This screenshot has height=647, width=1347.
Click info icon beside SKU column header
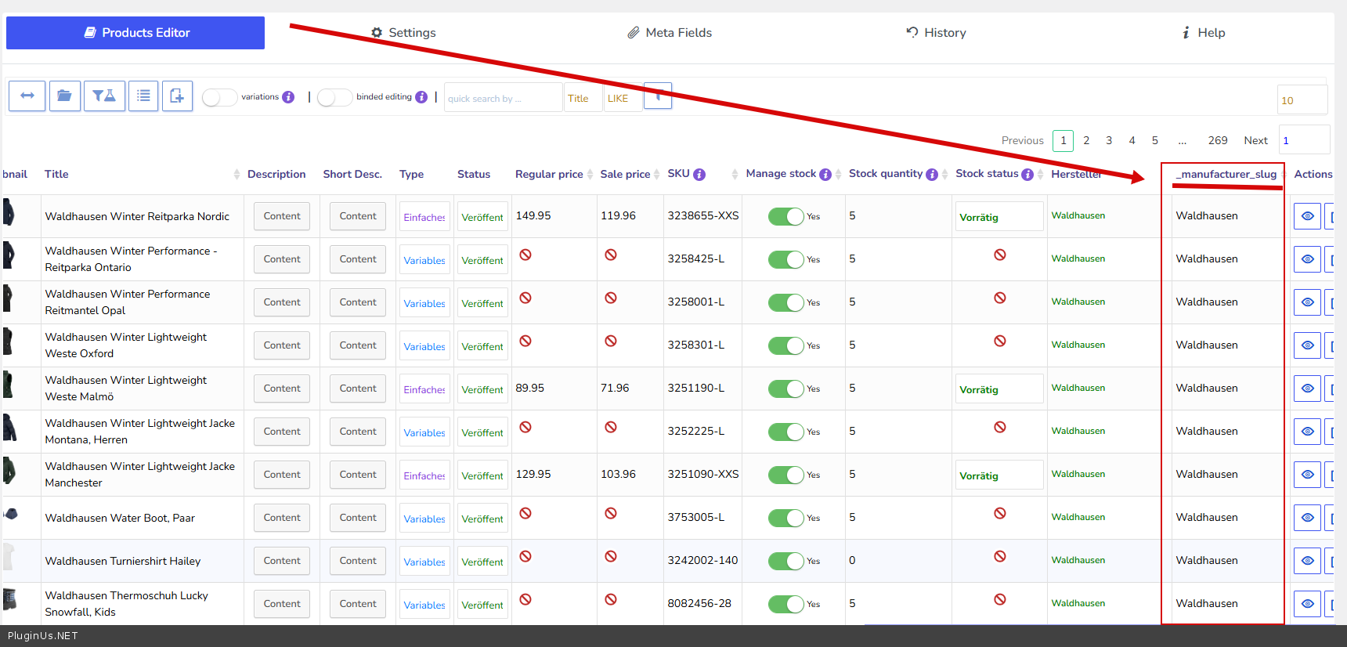click(x=699, y=175)
